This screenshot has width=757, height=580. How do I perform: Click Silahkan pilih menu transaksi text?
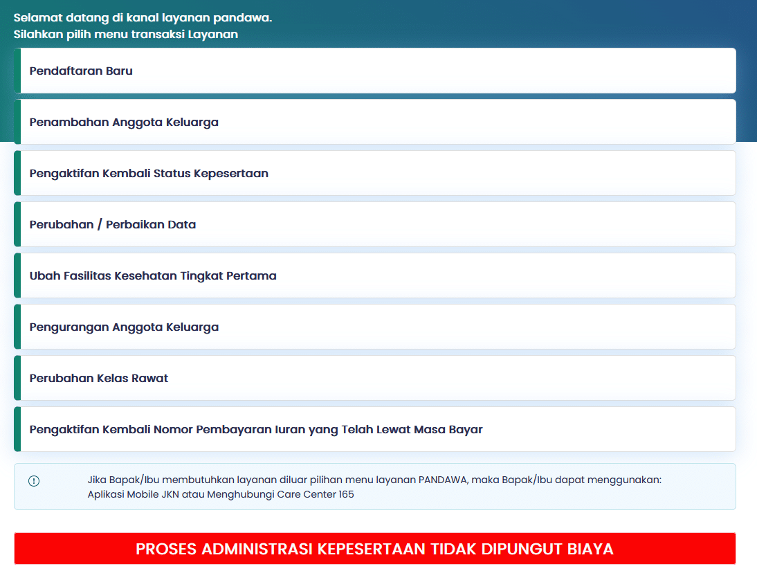click(x=125, y=34)
